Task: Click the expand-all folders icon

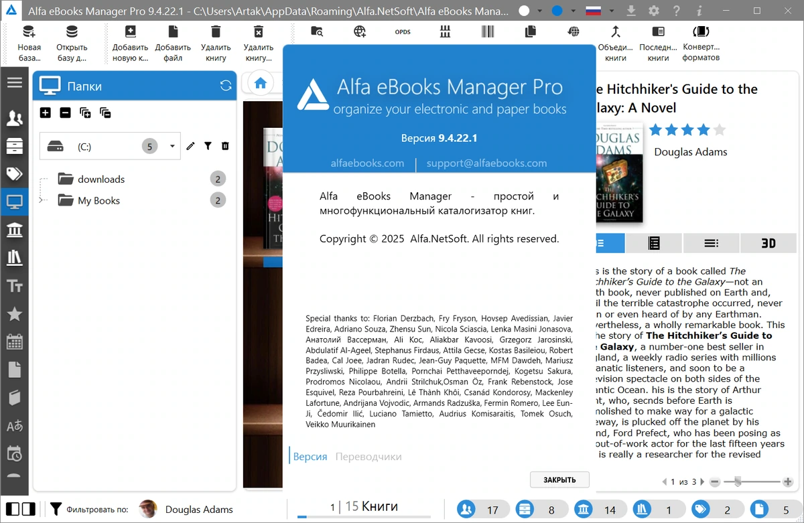Action: click(x=85, y=113)
